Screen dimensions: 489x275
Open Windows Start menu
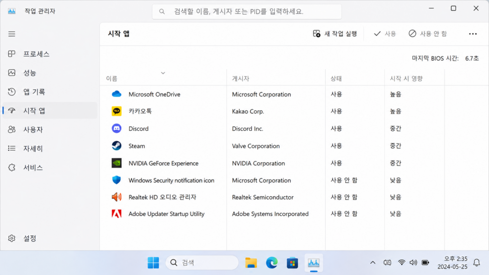(153, 263)
